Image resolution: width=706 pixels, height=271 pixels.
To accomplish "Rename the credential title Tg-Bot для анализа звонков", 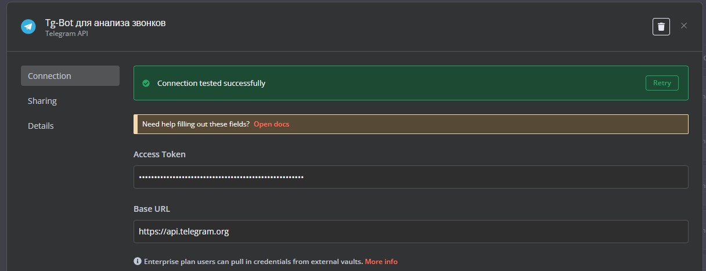I will coord(105,23).
